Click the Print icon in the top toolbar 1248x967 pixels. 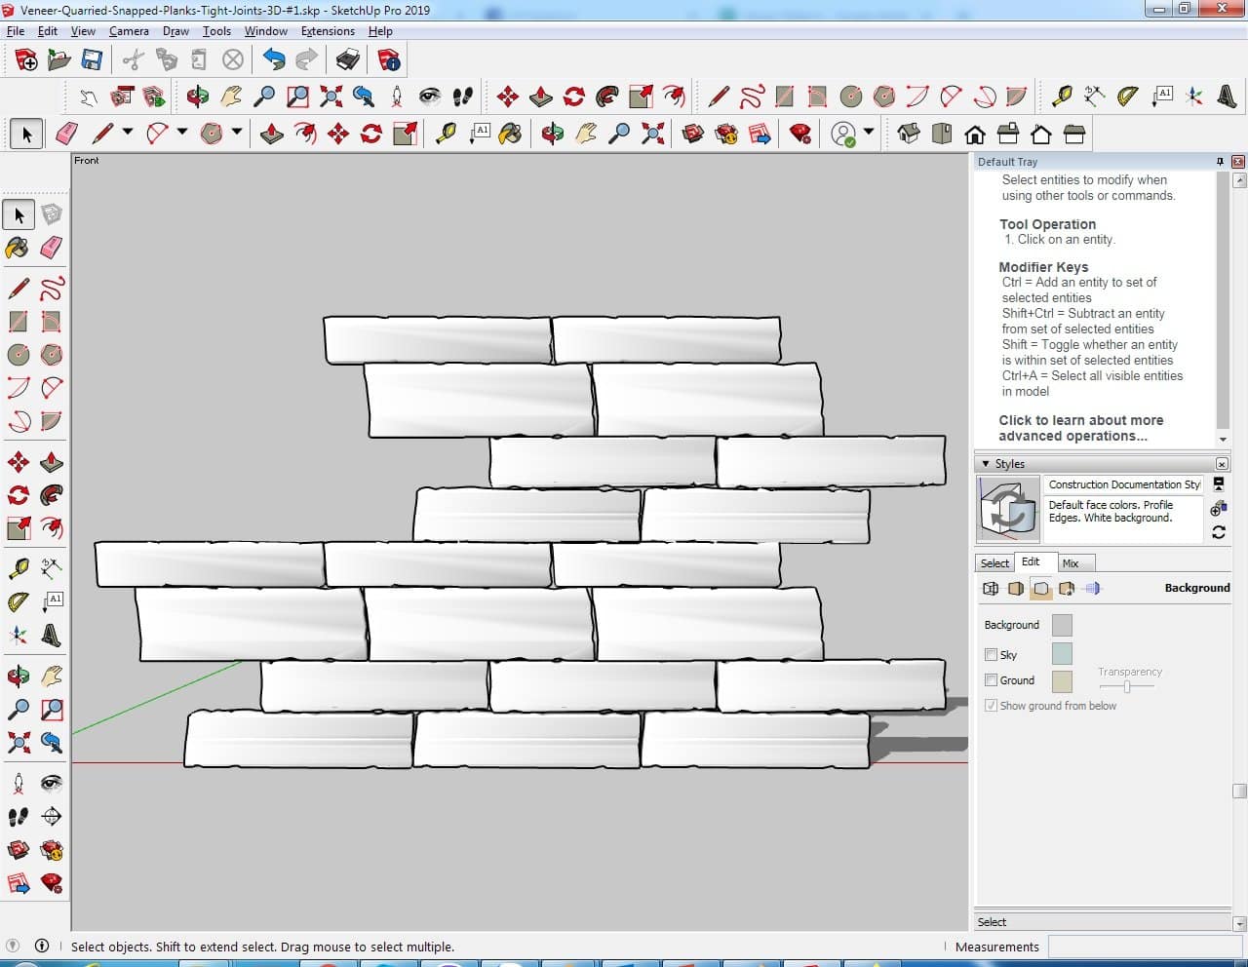348,60
